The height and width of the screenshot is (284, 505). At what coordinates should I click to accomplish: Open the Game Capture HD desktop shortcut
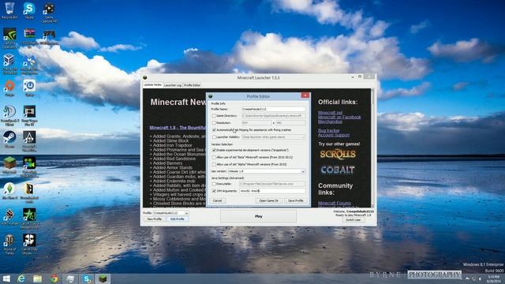49,13
